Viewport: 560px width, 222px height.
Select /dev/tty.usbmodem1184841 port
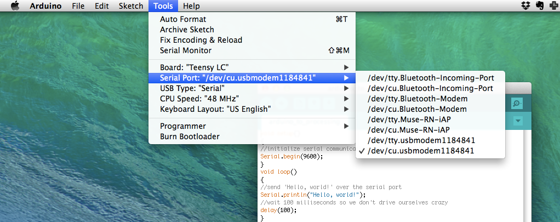coord(430,140)
